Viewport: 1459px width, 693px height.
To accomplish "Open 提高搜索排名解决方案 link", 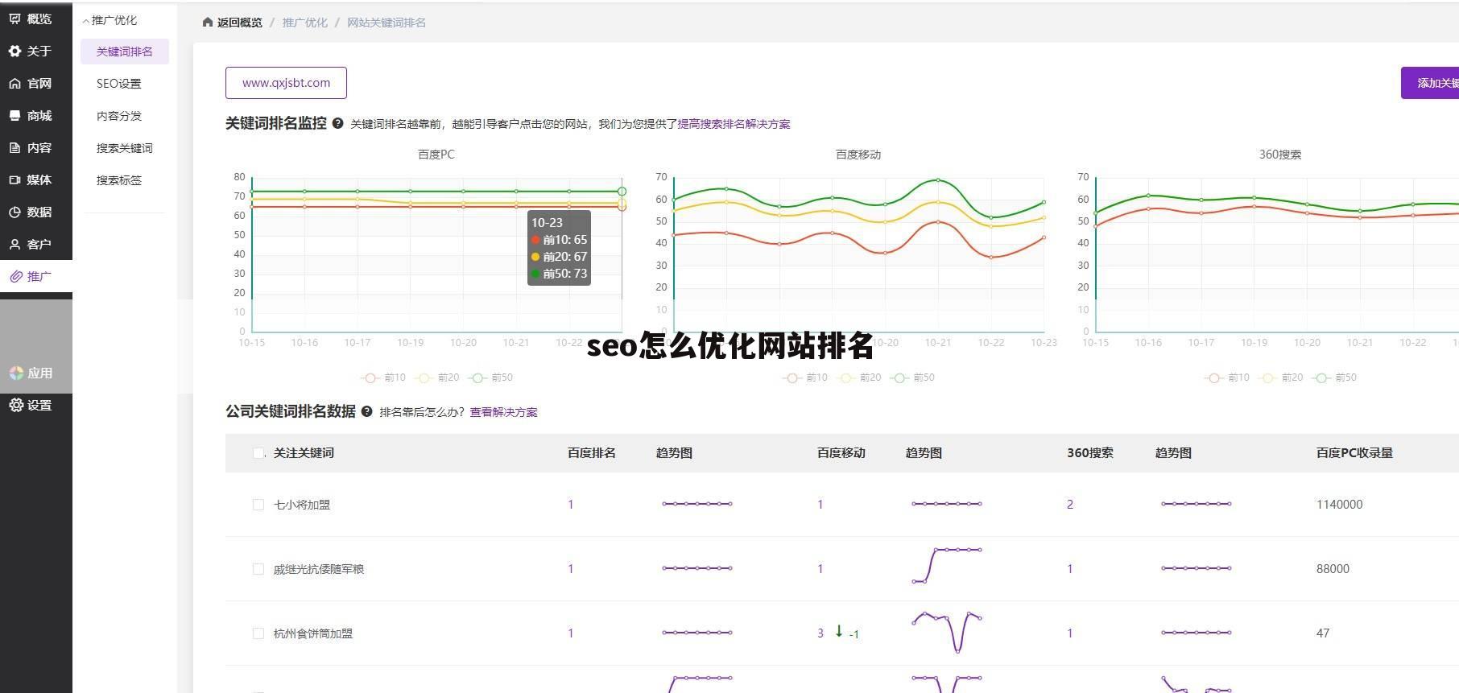I will pyautogui.click(x=734, y=124).
